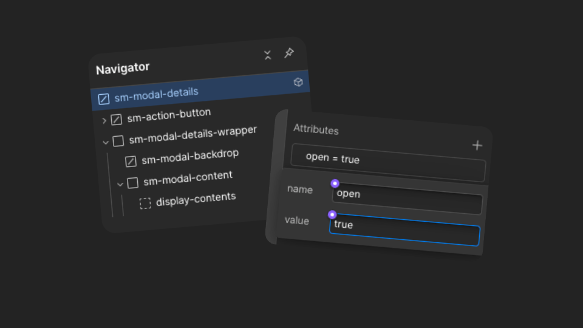
Task: Click the sm-action-button slot icon
Action: (x=117, y=120)
